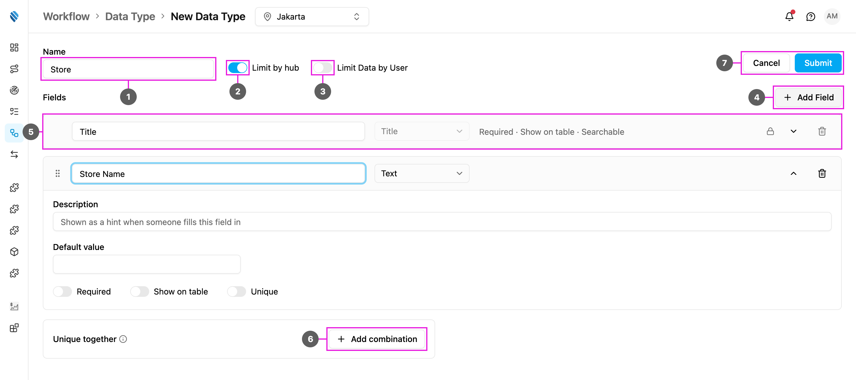Click the Submit button

[818, 63]
